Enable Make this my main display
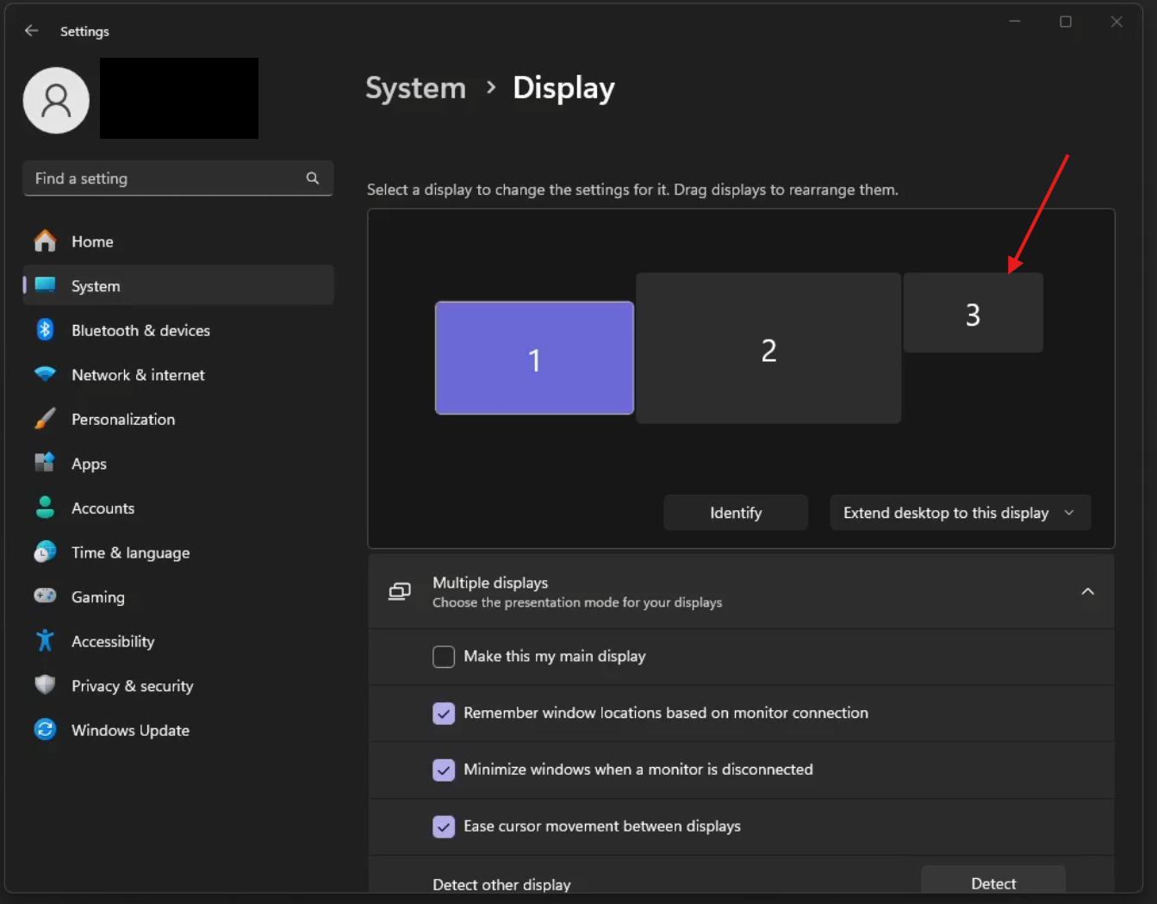The height and width of the screenshot is (904, 1157). pos(444,657)
